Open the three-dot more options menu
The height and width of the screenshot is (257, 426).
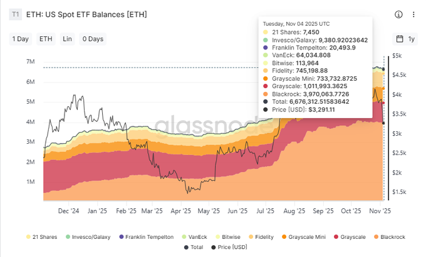pos(413,14)
